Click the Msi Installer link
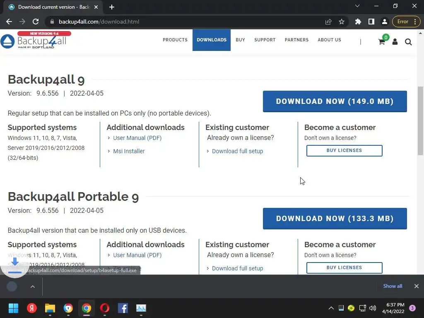The image size is (424, 318). tap(129, 151)
